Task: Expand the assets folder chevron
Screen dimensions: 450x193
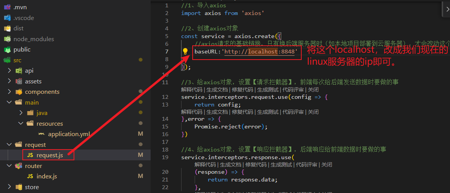Action: tap(10, 82)
